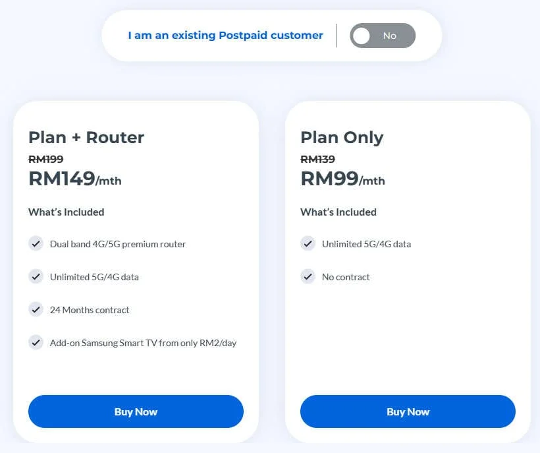The height and width of the screenshot is (453, 540).
Task: Click the white toggle knob beside No
Action: (362, 36)
